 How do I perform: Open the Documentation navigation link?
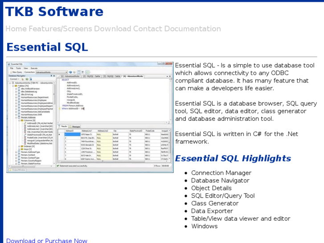tap(193, 29)
